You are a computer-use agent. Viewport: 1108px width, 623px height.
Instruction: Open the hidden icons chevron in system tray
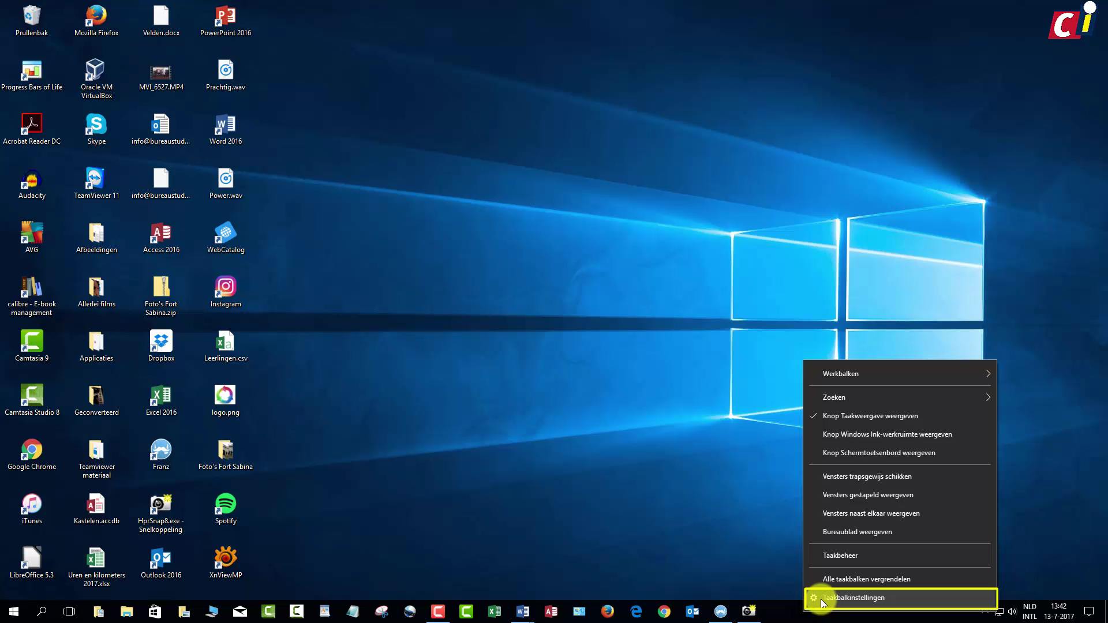pyautogui.click(x=986, y=611)
